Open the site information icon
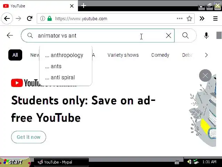This screenshot has height=167, width=222. click(42, 18)
